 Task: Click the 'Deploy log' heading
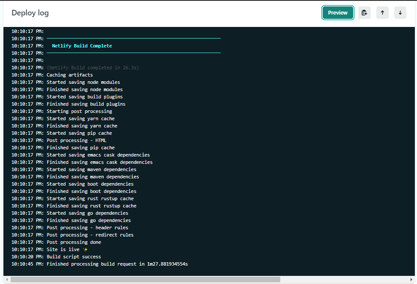(x=30, y=13)
